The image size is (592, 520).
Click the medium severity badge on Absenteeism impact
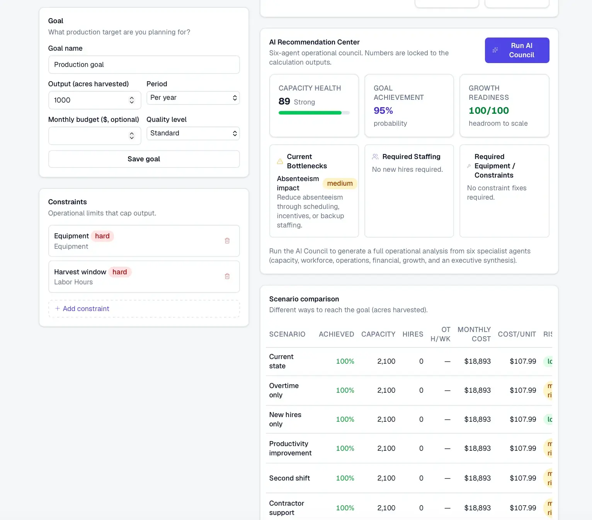pos(340,183)
